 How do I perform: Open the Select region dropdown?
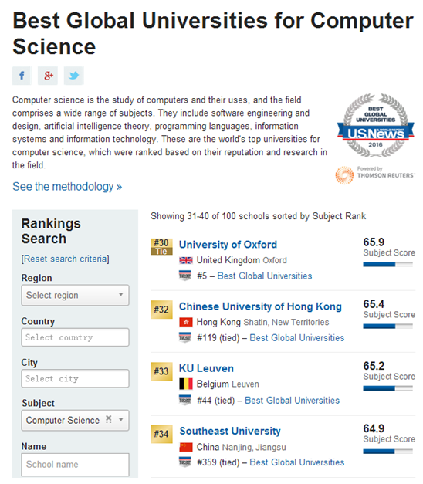[75, 295]
